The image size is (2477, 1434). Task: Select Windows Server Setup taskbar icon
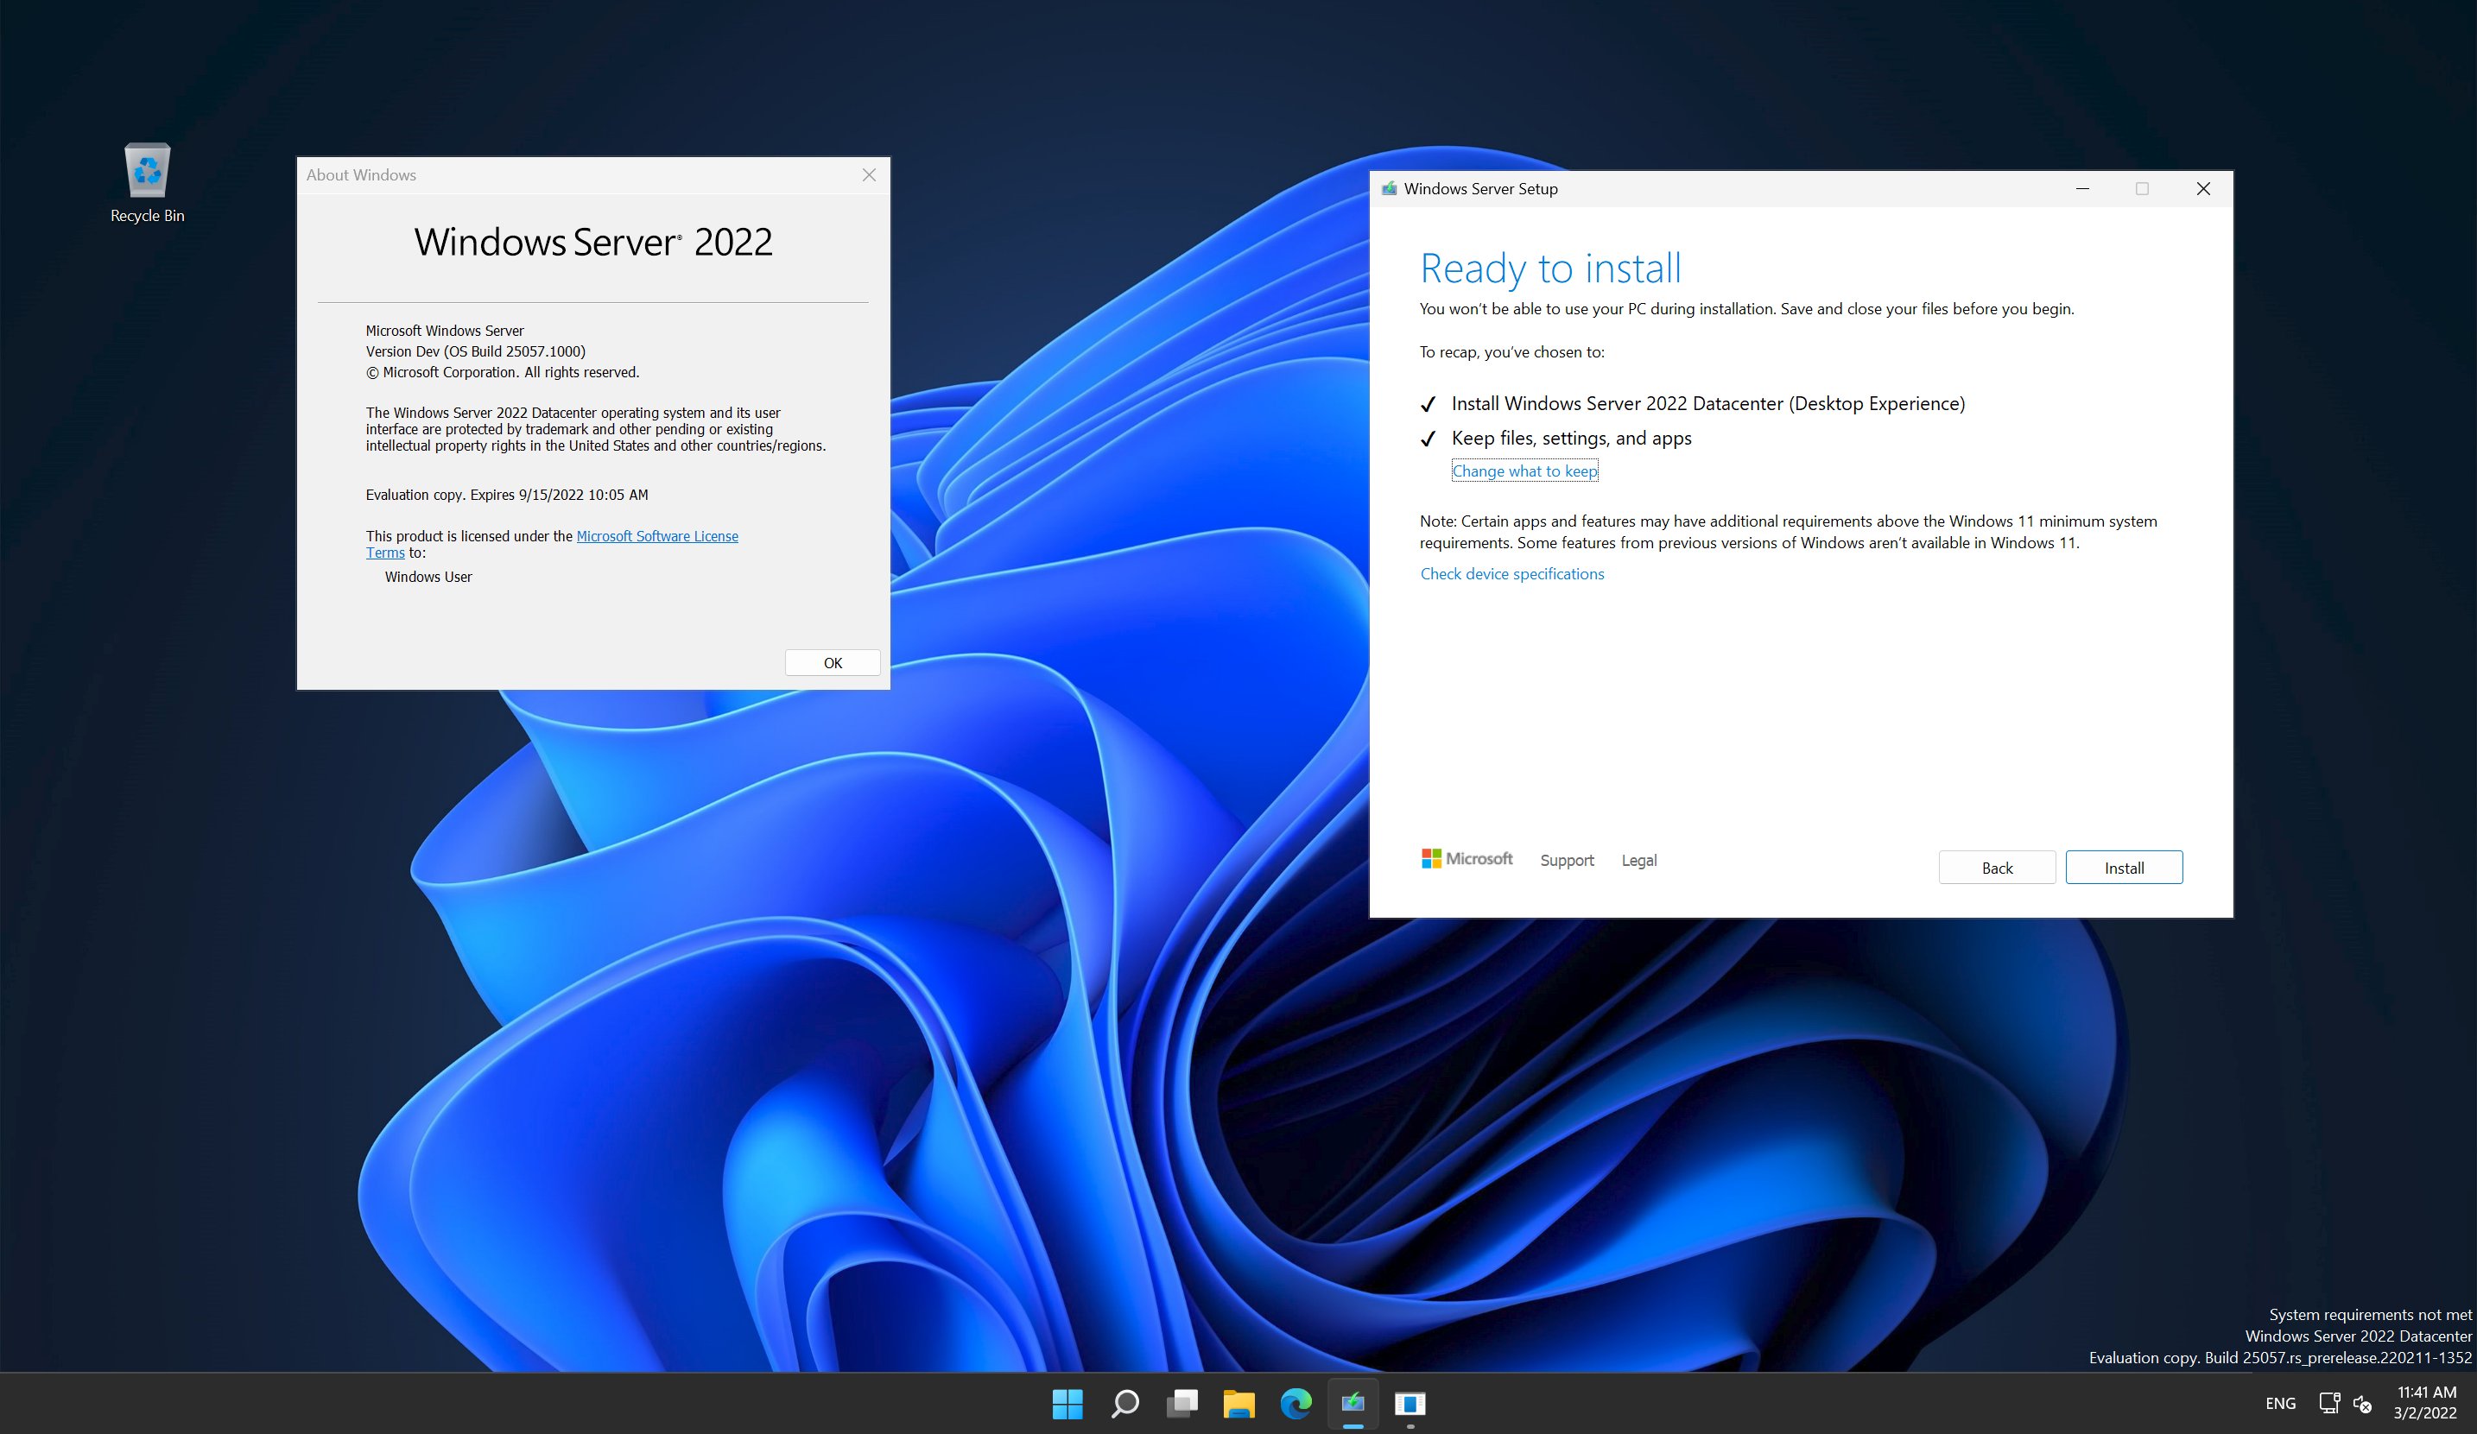1353,1404
